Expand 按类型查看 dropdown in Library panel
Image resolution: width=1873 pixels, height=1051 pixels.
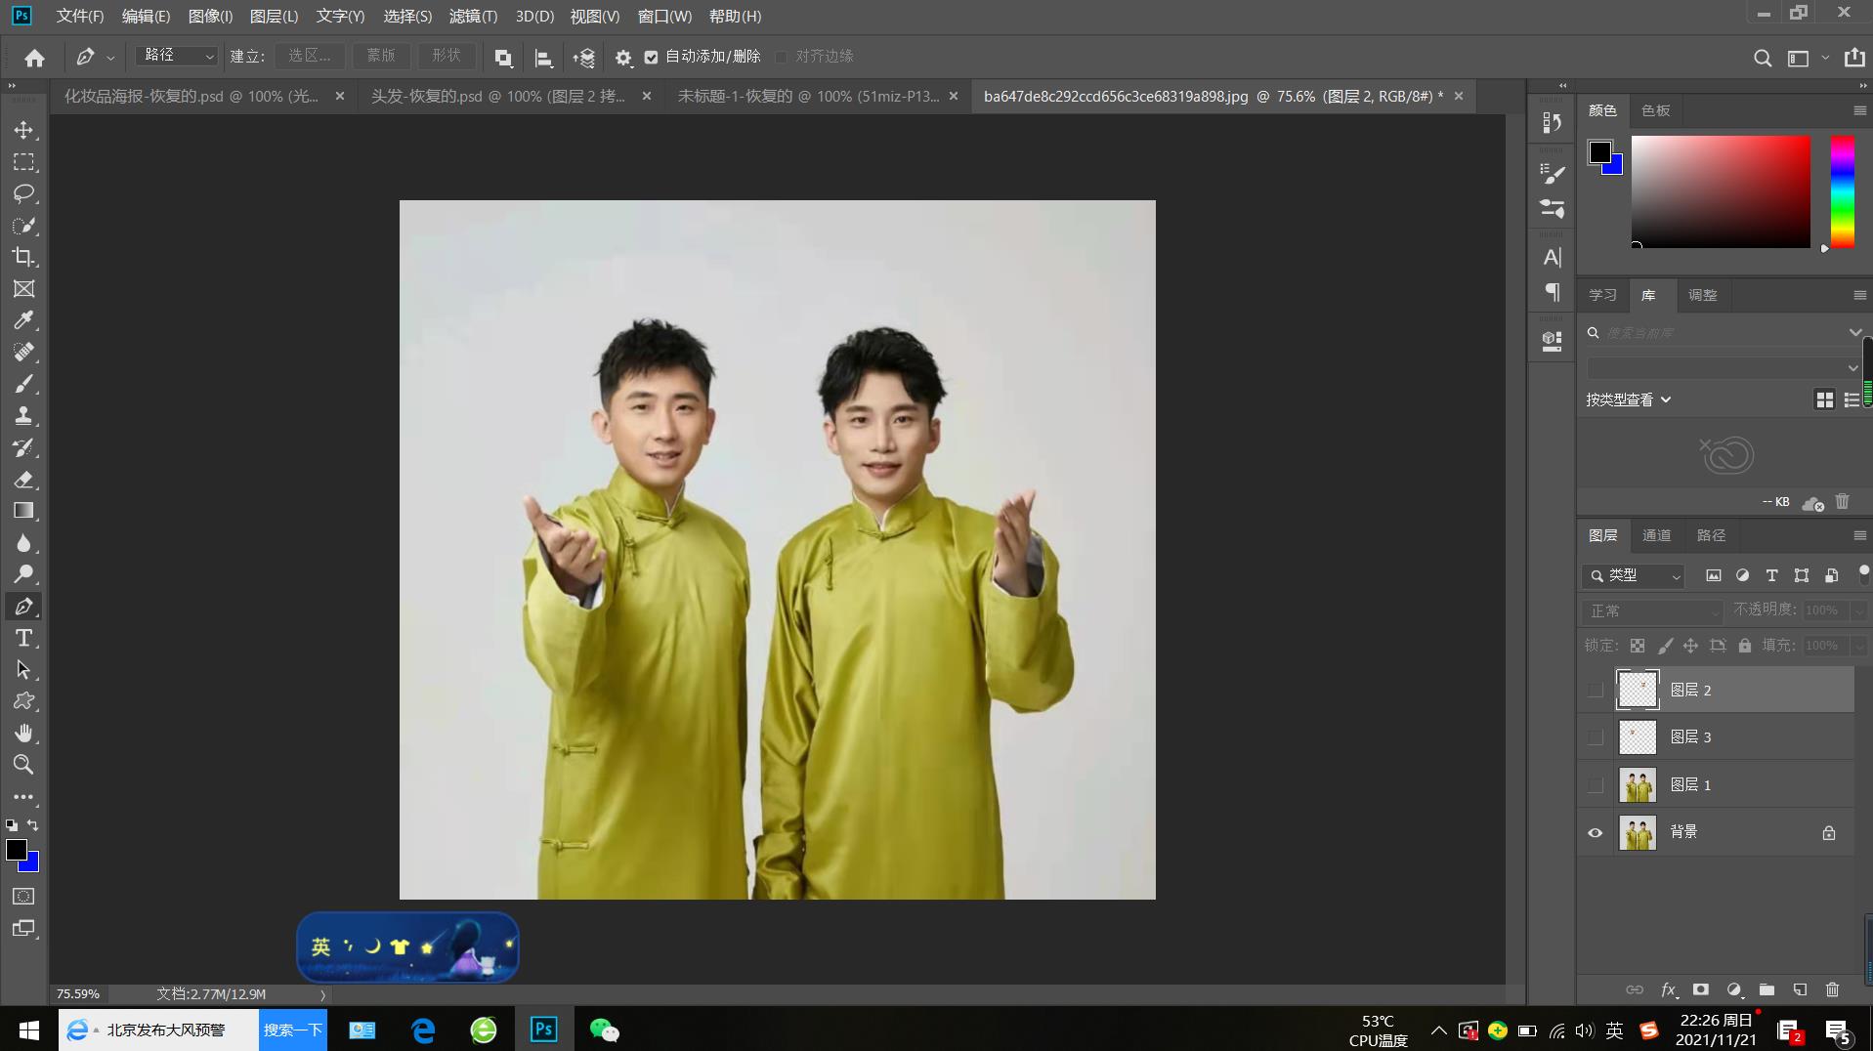(x=1629, y=399)
